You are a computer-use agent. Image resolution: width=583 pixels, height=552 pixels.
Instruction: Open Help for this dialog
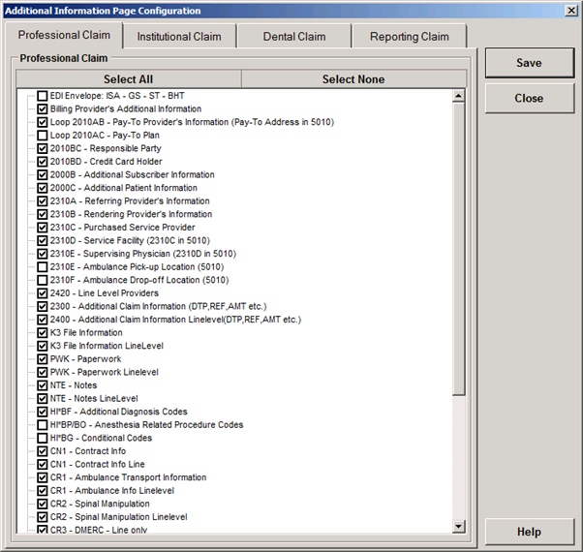coord(529,532)
